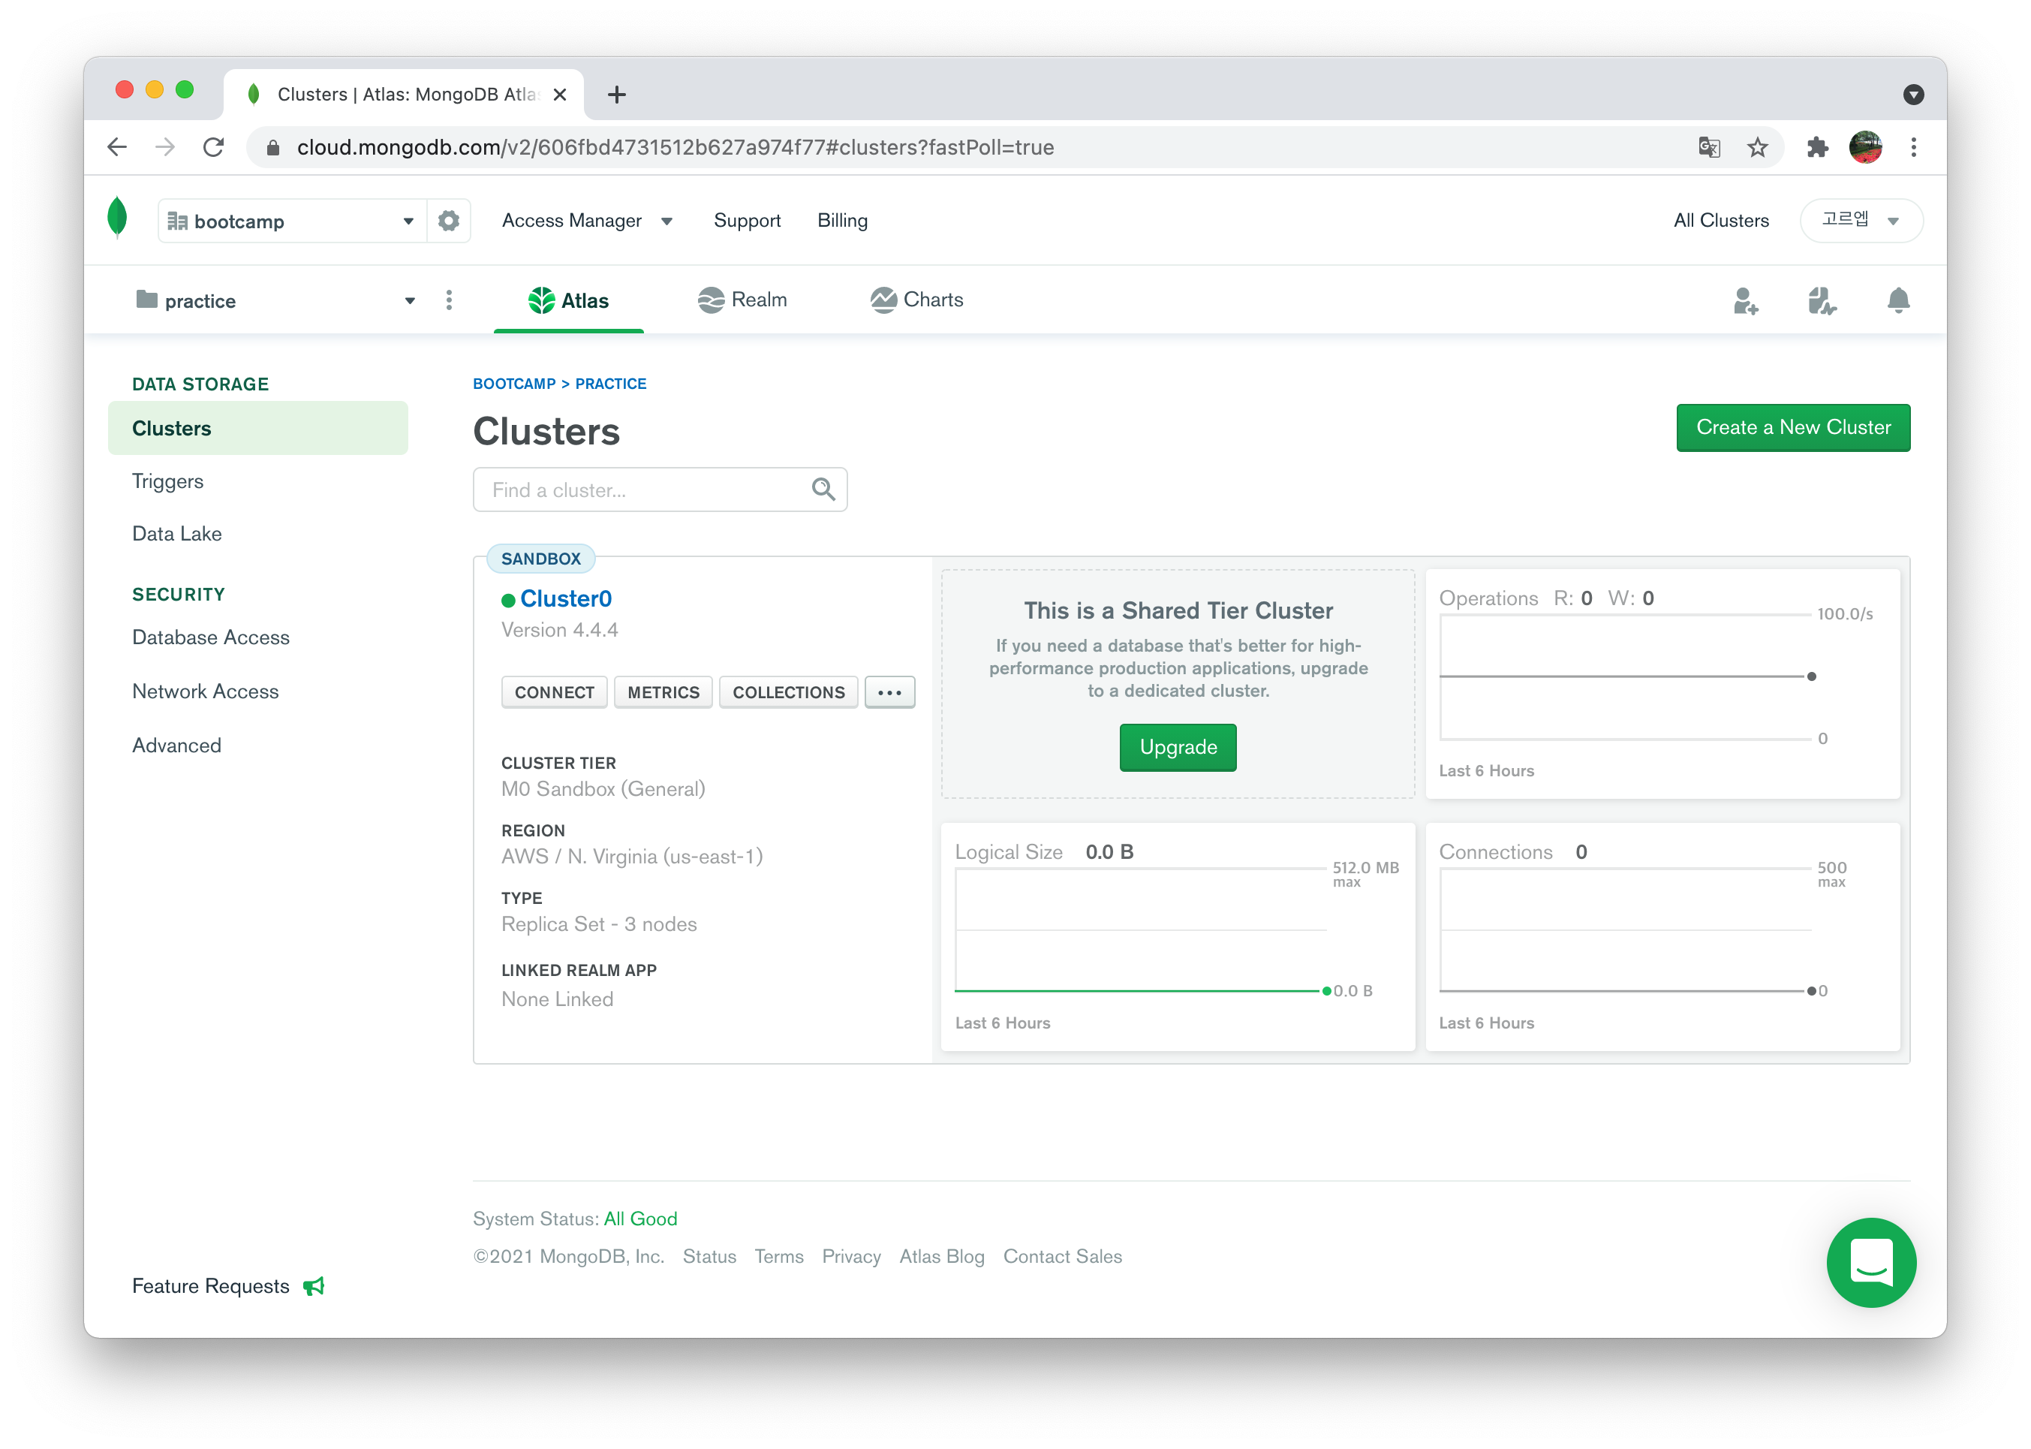Click the MongoDB leaf logo
Screen dimensions: 2031x1449
pyautogui.click(x=117, y=218)
